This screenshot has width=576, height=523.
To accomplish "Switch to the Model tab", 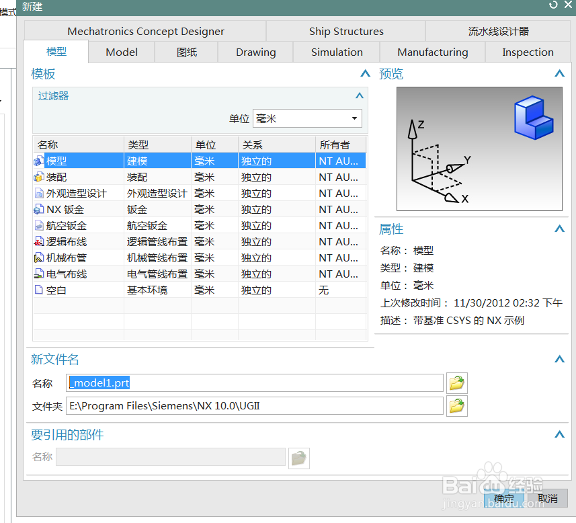I will tap(122, 52).
